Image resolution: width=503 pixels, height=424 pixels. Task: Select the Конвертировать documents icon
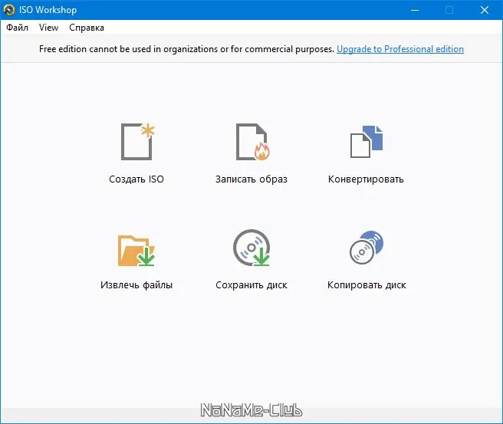point(367,142)
